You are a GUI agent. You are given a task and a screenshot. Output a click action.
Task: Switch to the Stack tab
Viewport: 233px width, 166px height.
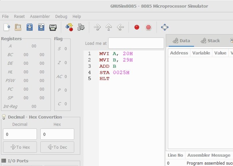coord(210,41)
